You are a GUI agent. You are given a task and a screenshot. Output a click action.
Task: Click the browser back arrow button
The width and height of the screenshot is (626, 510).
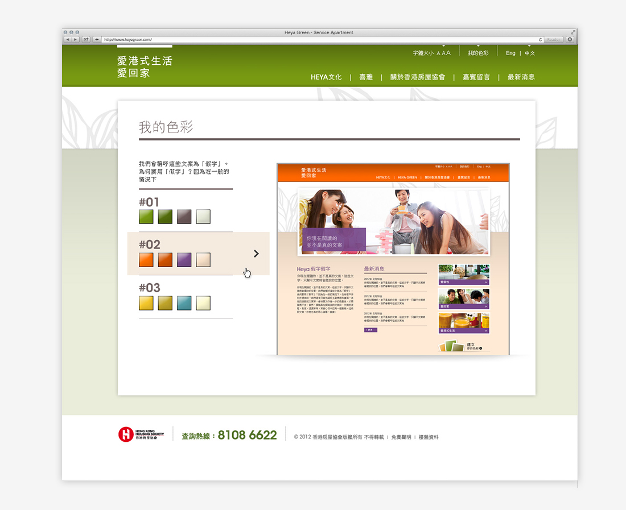(68, 39)
